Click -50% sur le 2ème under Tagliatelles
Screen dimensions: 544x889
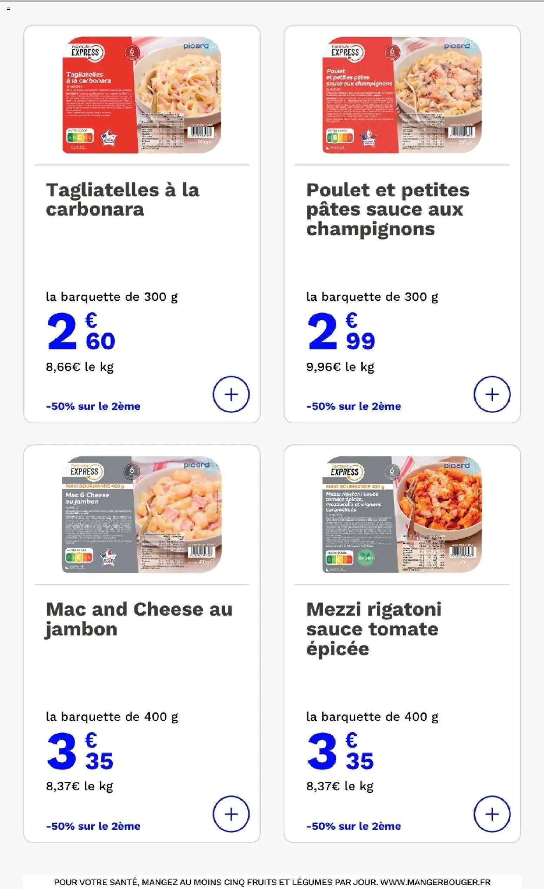click(93, 406)
